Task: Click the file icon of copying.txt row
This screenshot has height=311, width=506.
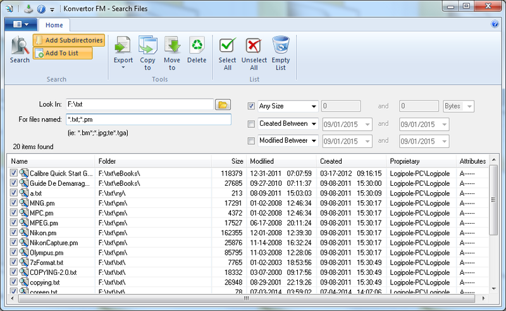Action: pyautogui.click(x=23, y=282)
